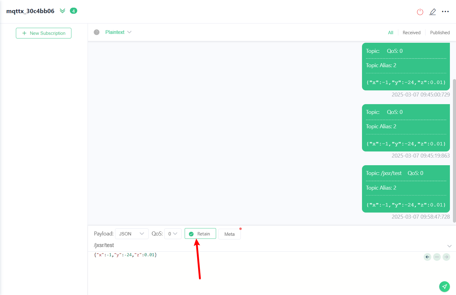Click the payload of the message sent at 09:45:00

click(406, 82)
